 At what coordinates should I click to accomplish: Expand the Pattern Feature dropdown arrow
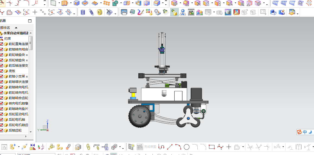tap(101, 3)
